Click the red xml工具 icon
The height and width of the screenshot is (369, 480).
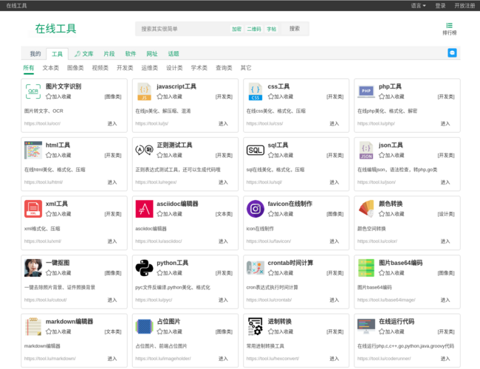[33, 209]
